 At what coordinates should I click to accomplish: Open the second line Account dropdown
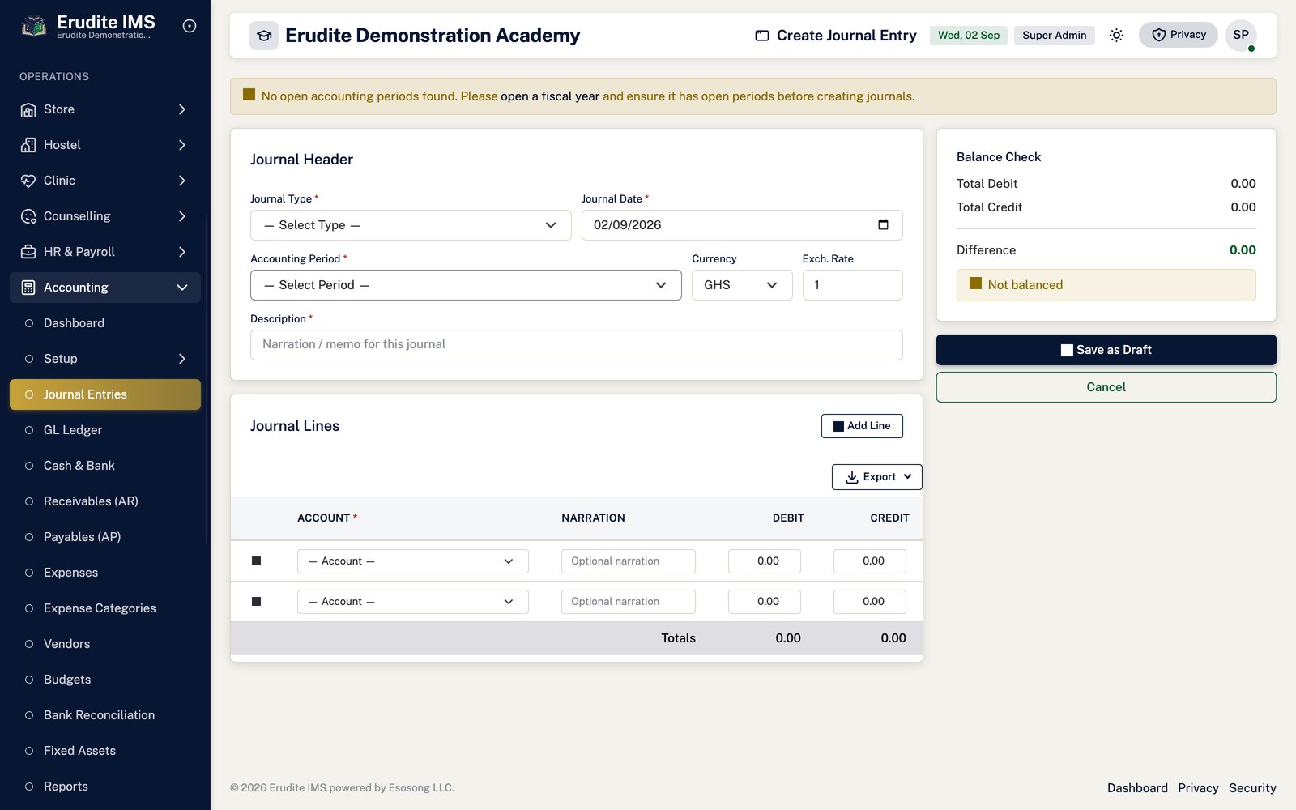point(413,602)
